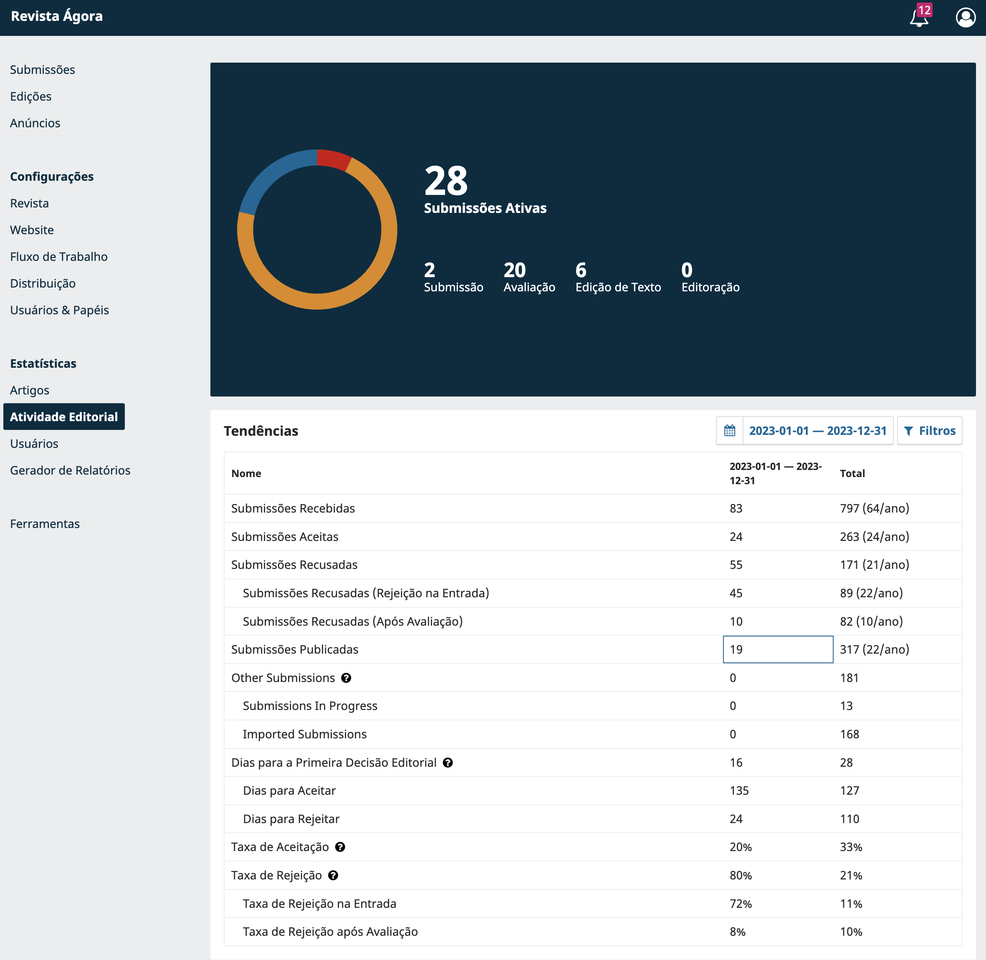Screen dimensions: 986x960
Task: Click help icon beside Taxa de Rejeição
Action: (x=334, y=875)
